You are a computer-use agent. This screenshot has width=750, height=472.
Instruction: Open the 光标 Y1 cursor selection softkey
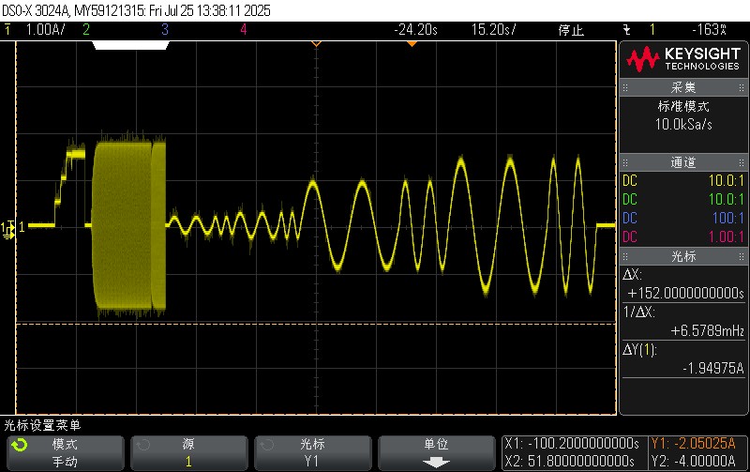(x=312, y=452)
